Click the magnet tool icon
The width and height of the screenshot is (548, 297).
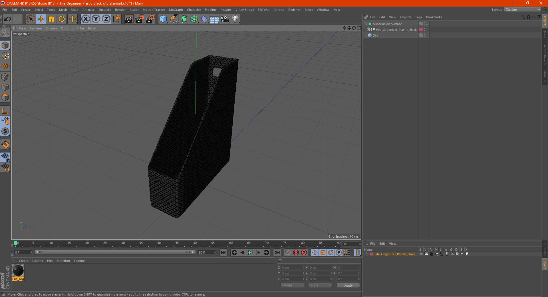(5, 145)
